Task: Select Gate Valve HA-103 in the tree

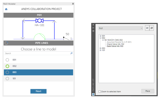Action: tap(115, 46)
